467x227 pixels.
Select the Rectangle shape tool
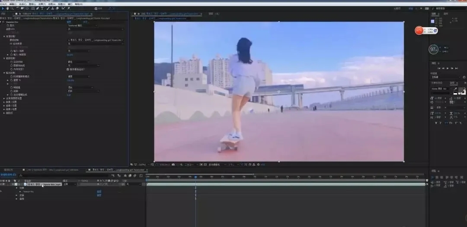tap(33, 8)
